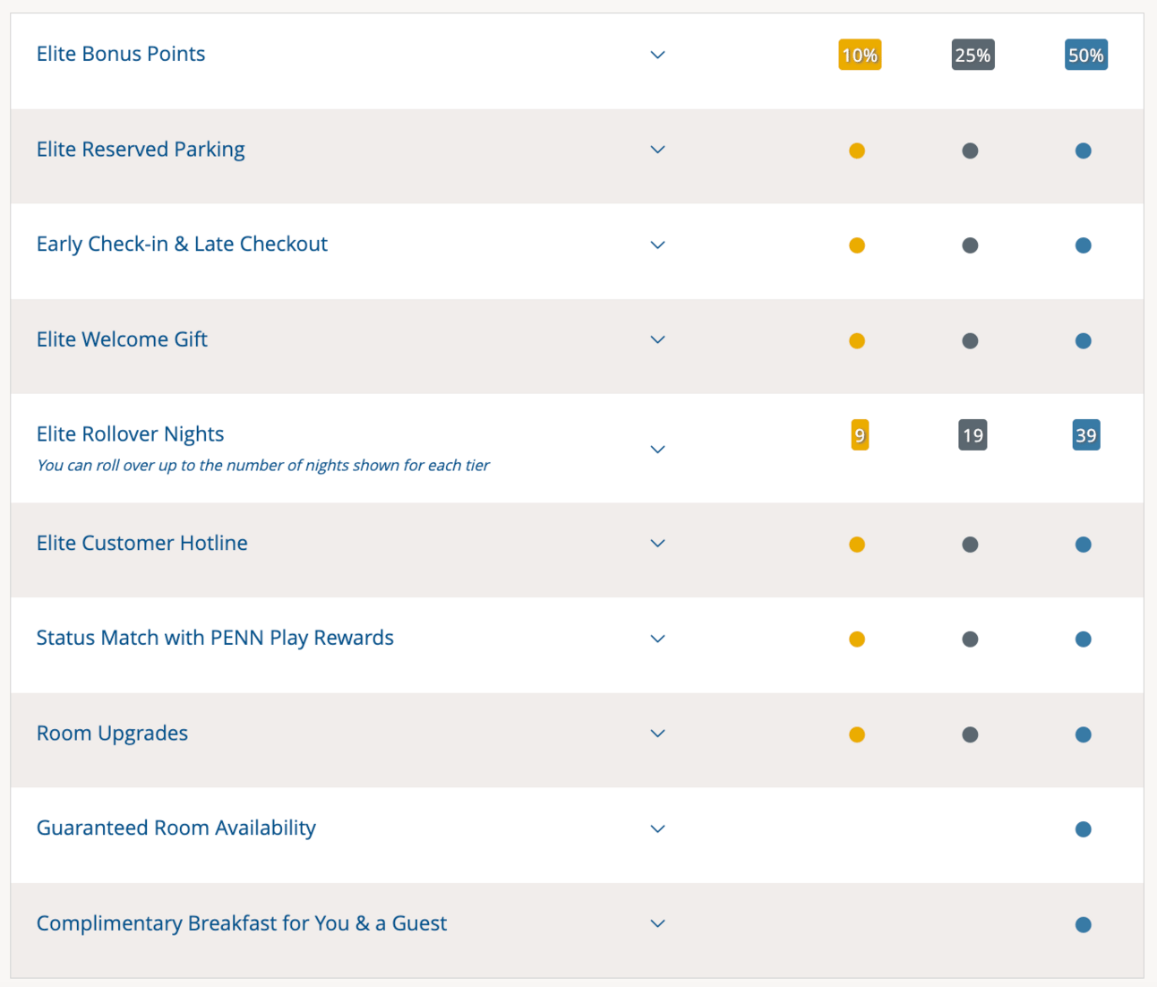The width and height of the screenshot is (1157, 987).
Task: Click gold dot for Elite Reserved Parking
Action: (x=857, y=150)
